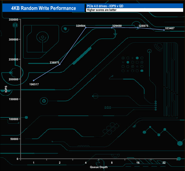This screenshot has height=171, width=185.
Task: Click the 'Queue Depth' x-axis title
Action: [x=99, y=167]
